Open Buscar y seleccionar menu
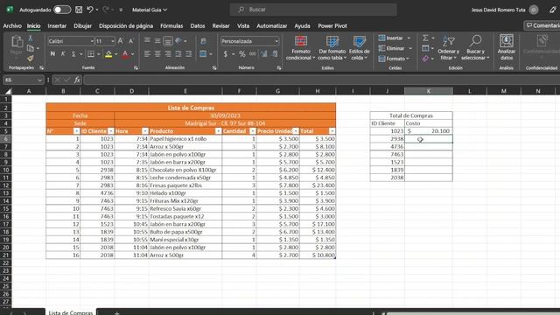 click(475, 48)
